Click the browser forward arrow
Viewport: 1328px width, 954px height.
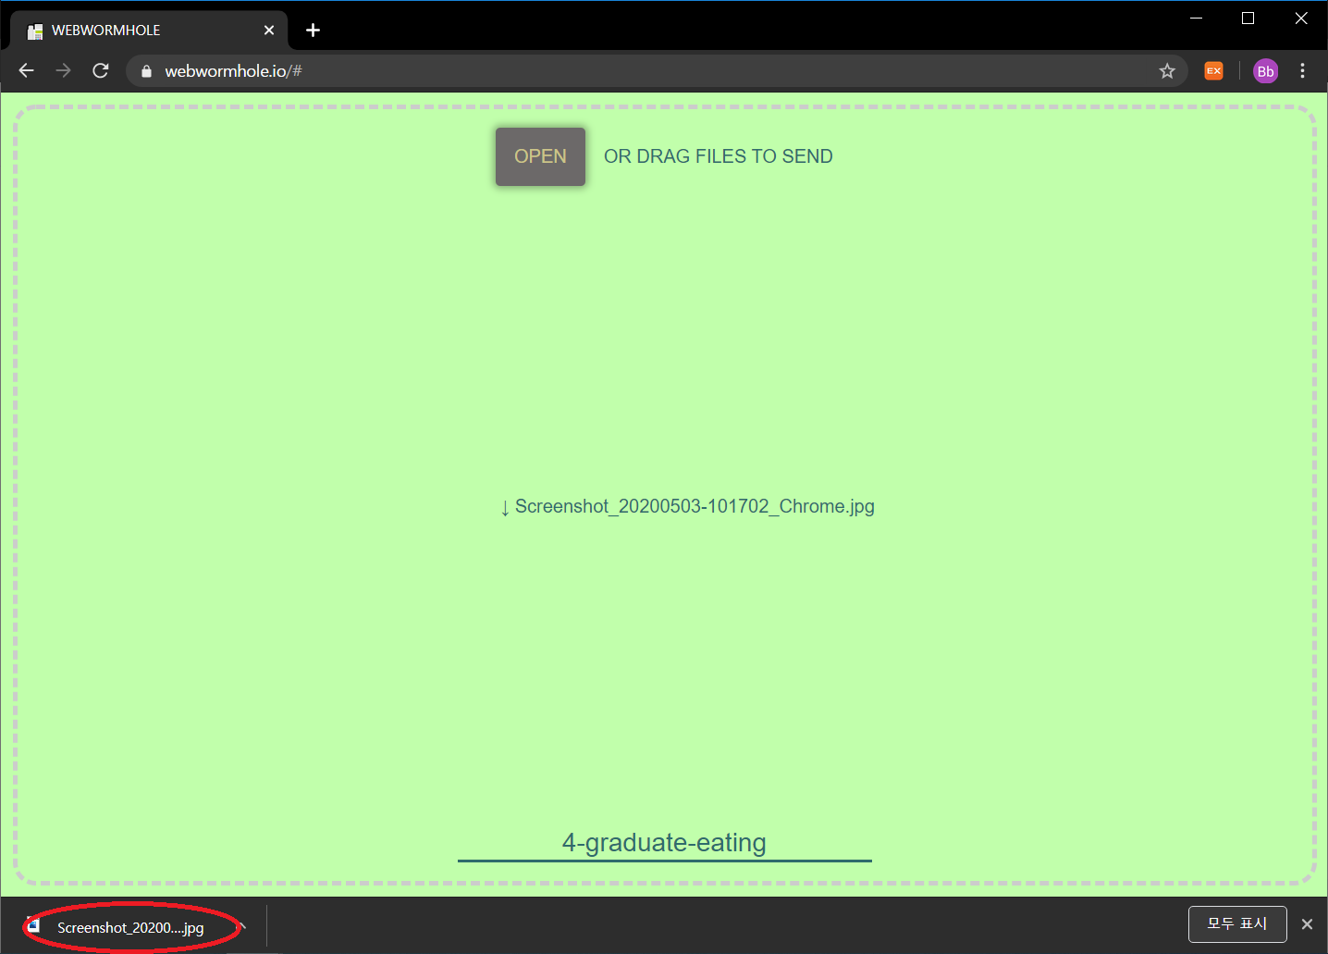(x=63, y=70)
